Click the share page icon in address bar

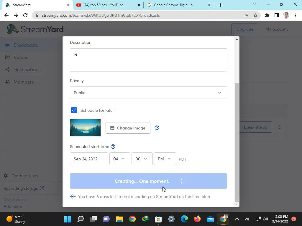pyautogui.click(x=246, y=15)
